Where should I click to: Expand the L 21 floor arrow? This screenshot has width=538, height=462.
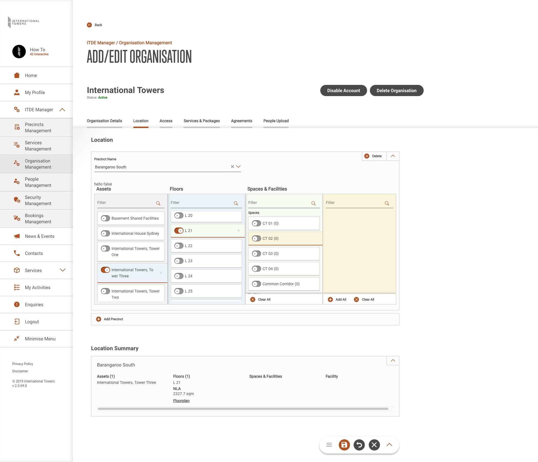click(x=239, y=231)
